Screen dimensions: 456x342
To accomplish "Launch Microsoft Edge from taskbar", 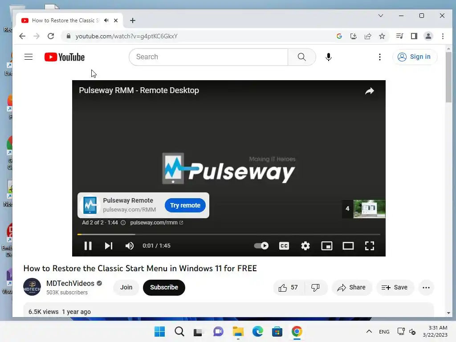I will point(257,331).
